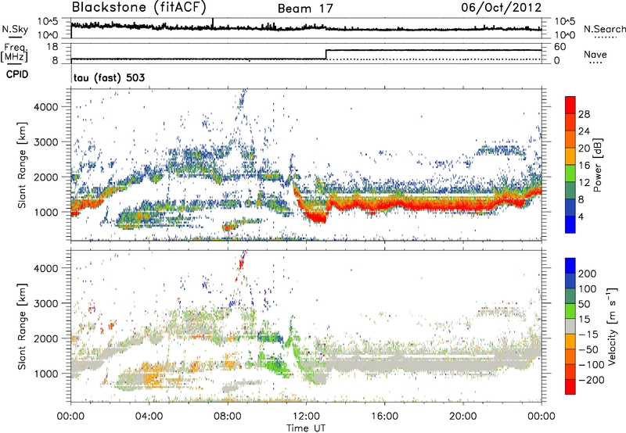Click the red top of the power color bar

tap(570, 106)
